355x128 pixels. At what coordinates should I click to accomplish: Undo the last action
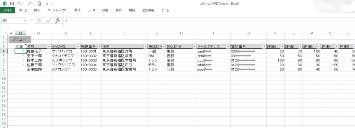coord(19,3)
